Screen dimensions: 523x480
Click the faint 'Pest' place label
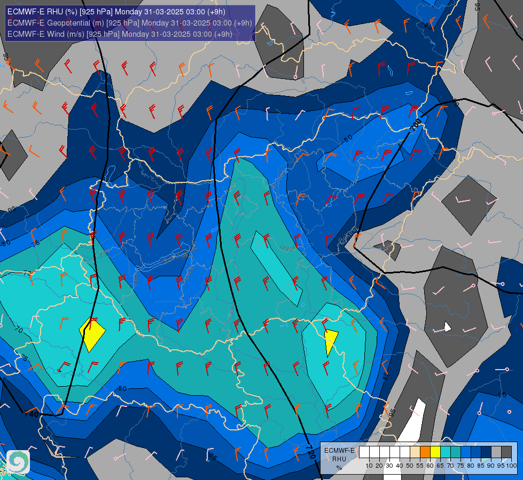pyautogui.click(x=288, y=248)
